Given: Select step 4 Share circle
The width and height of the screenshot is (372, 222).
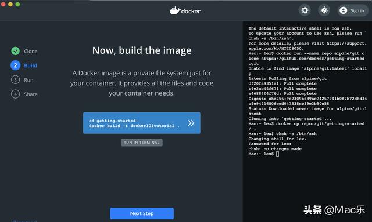Looking at the screenshot, I should coord(16,94).
